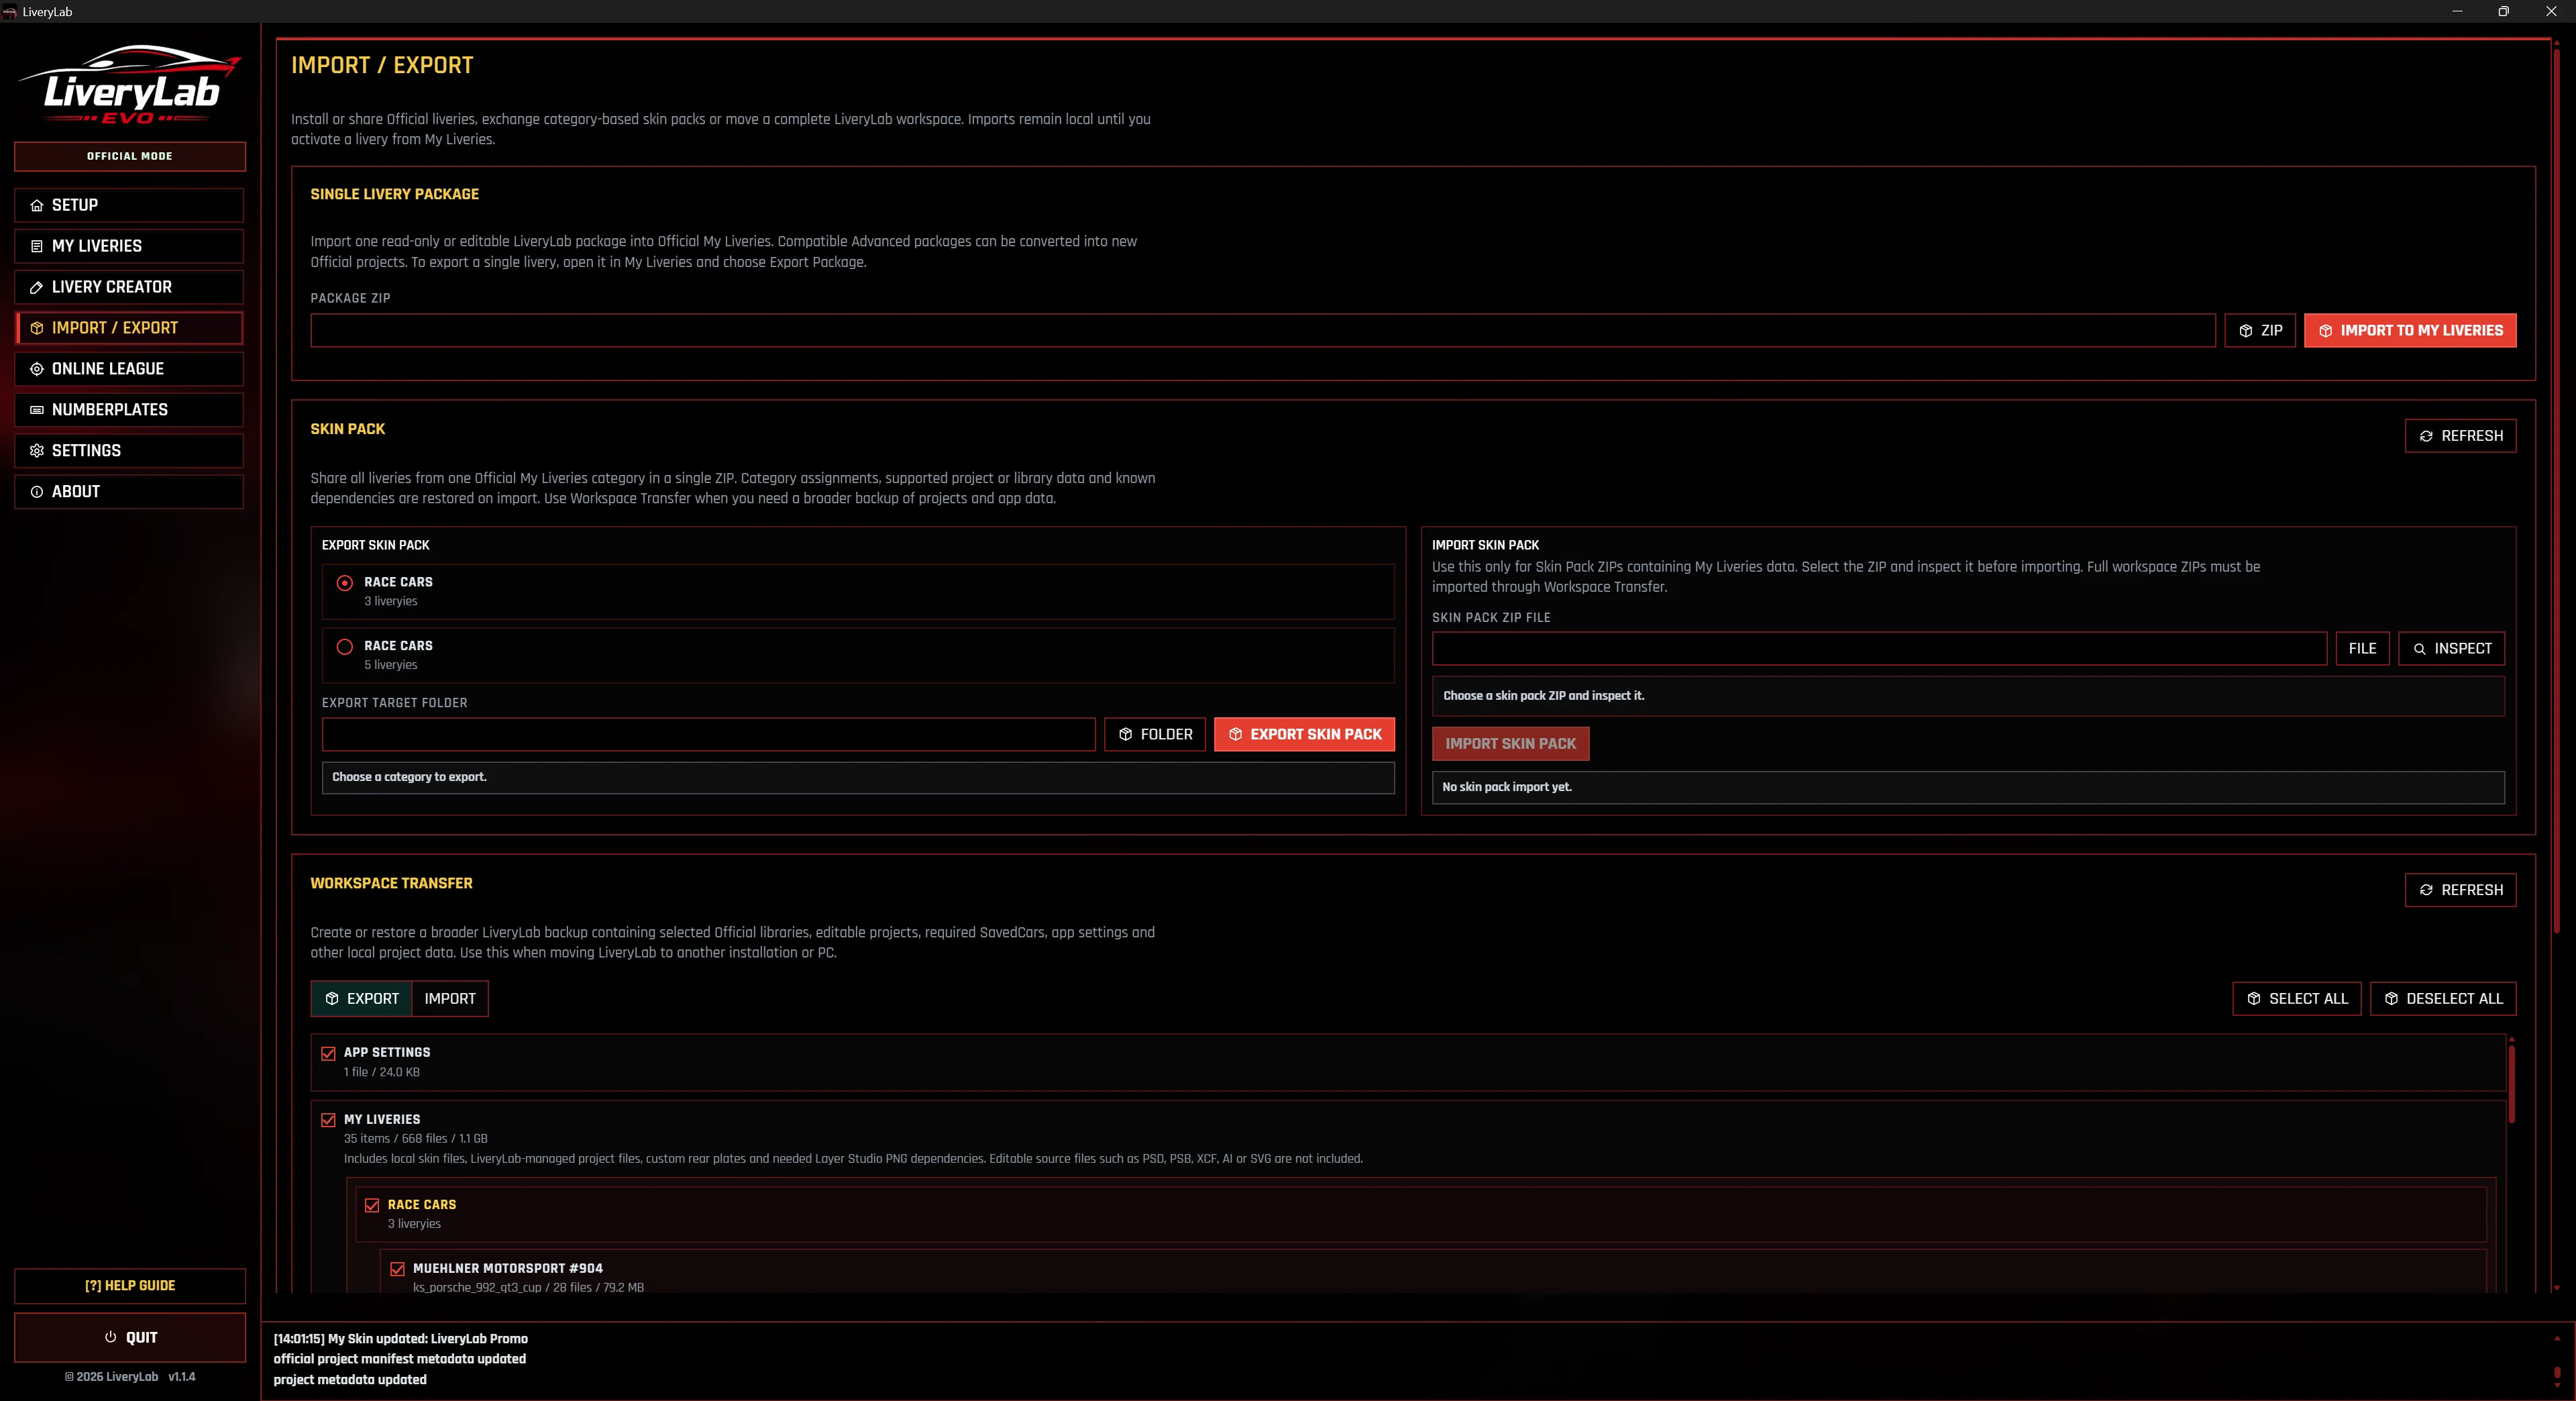2576x1401 pixels.
Task: Click the '© 2026 LiveryLab v1.1.4' version text
Action: click(x=130, y=1377)
